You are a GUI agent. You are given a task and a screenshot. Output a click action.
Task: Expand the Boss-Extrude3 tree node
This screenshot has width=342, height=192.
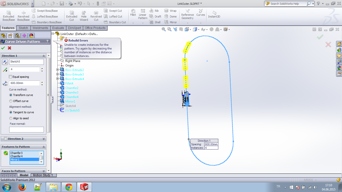point(58,74)
